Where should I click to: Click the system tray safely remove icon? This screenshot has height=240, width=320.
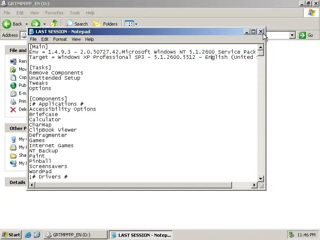click(x=291, y=235)
